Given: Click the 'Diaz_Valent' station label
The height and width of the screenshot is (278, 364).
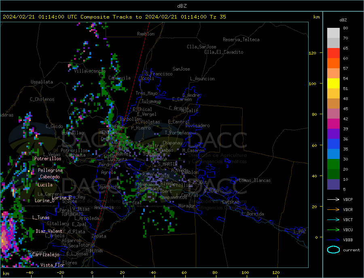Looking at the screenshot, I should coord(49,231).
